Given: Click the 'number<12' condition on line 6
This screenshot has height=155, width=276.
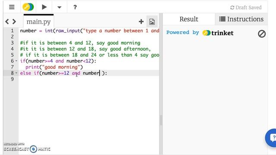Looking at the screenshot, I should [x=78, y=61].
